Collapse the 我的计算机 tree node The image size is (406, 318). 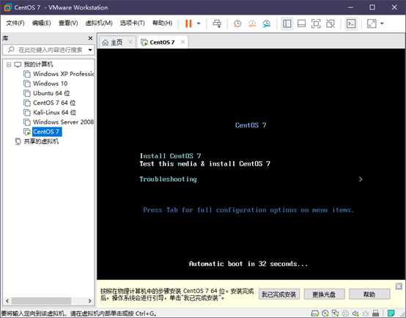[9, 64]
